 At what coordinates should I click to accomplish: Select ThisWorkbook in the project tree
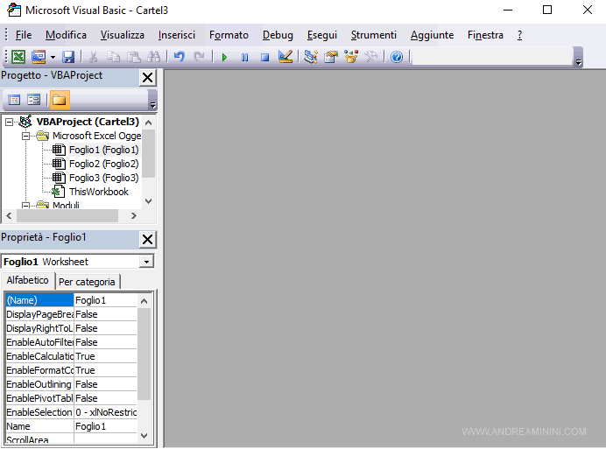(x=99, y=192)
